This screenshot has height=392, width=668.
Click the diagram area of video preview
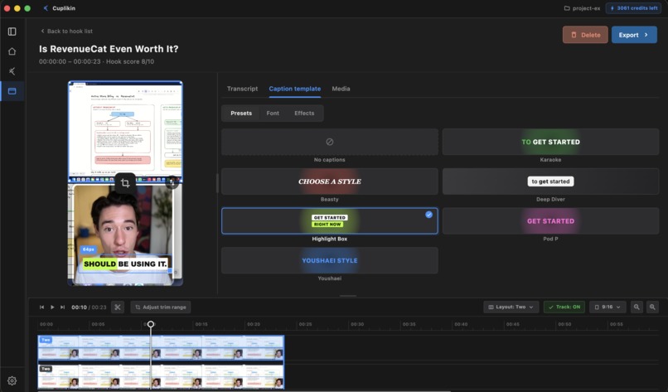pos(125,131)
